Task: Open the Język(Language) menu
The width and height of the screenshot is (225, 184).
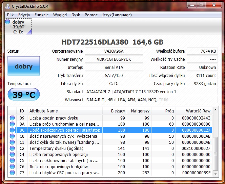Action: [x=117, y=15]
